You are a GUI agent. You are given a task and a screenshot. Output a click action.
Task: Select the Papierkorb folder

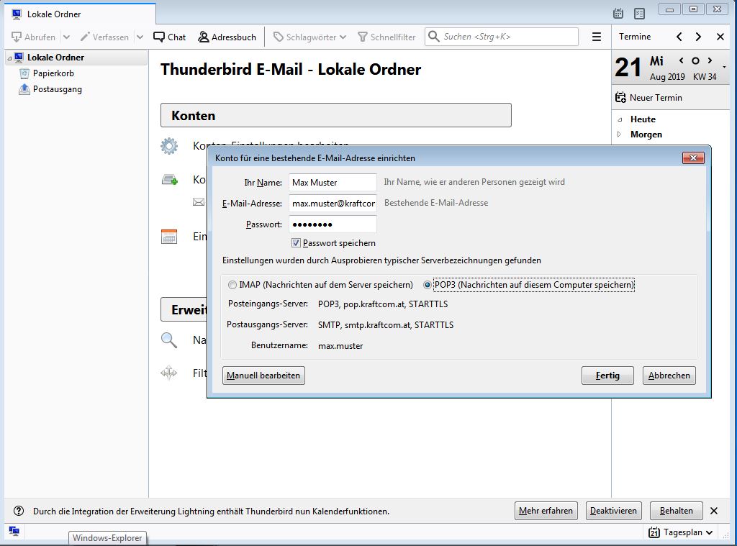tap(53, 73)
